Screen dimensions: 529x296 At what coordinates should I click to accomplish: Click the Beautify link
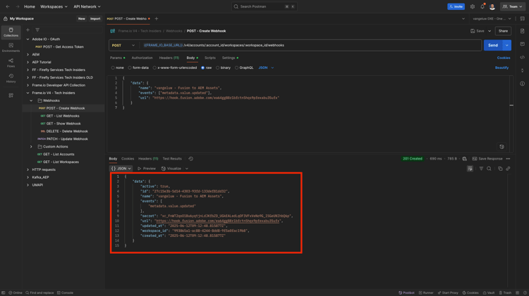[501, 68]
